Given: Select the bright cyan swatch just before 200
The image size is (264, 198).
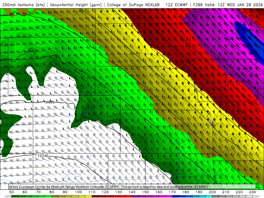Looking at the screenshot, I should [209, 196].
